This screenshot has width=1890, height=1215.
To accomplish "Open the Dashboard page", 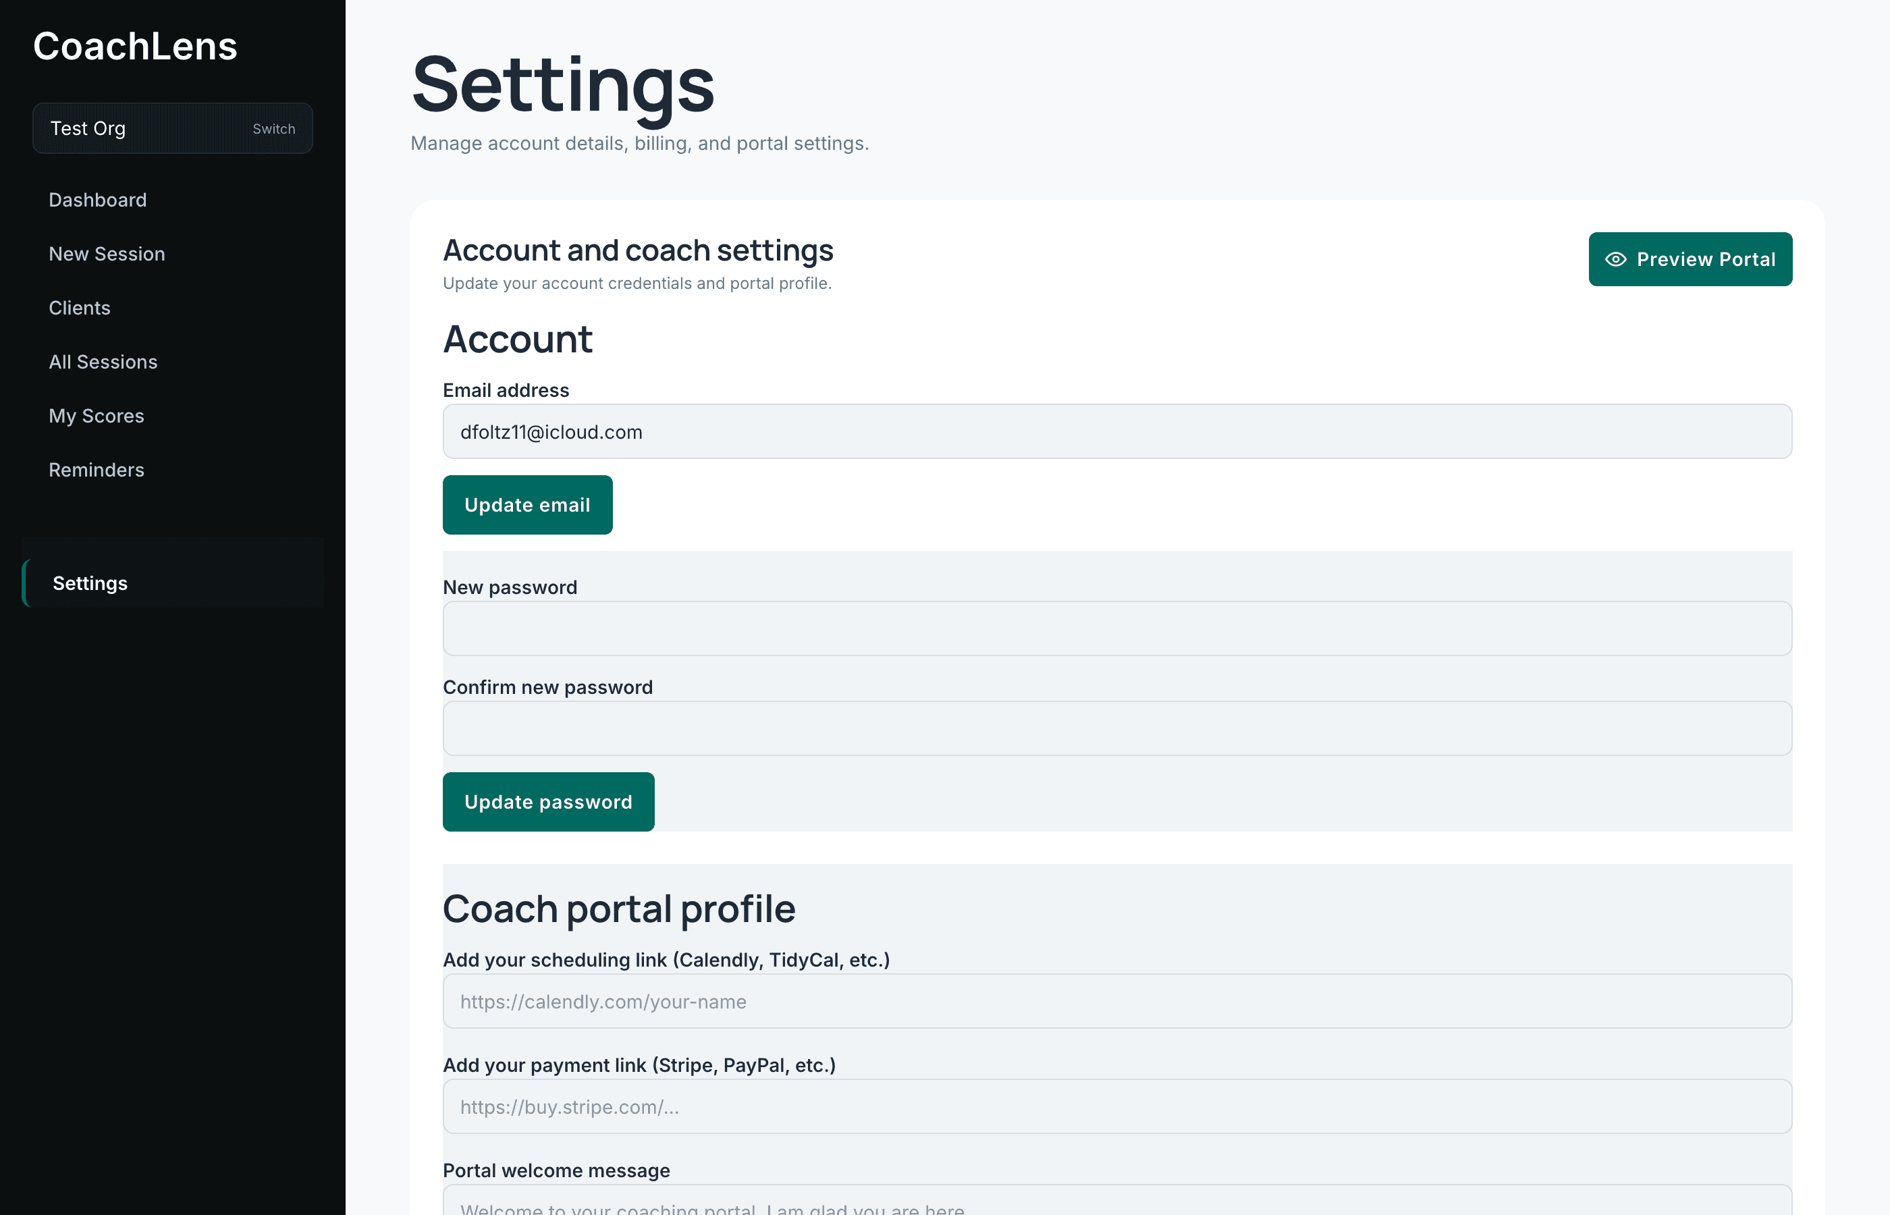I will (98, 200).
